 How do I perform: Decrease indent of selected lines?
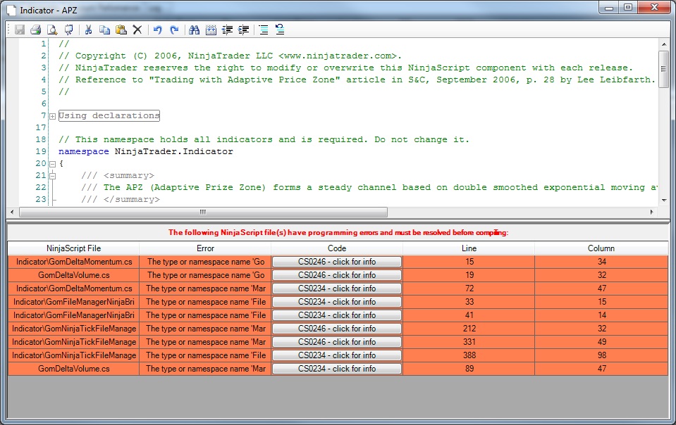[x=227, y=30]
